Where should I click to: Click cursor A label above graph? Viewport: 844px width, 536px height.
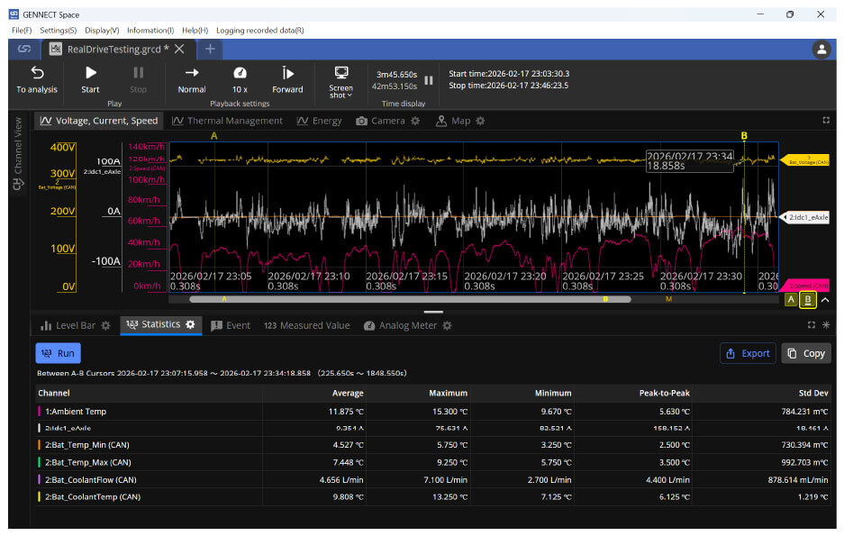pyautogui.click(x=213, y=136)
